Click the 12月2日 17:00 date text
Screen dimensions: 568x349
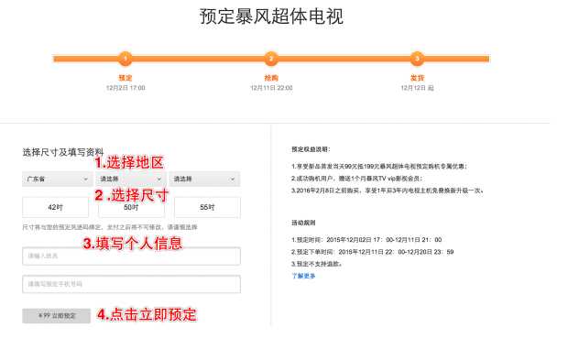point(126,88)
